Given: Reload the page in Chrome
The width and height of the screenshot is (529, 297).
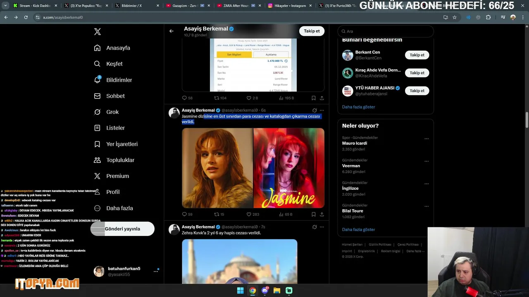Looking at the screenshot, I should (x=26, y=17).
